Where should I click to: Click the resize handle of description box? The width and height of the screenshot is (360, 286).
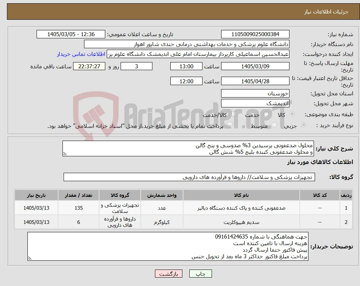coord(65,154)
